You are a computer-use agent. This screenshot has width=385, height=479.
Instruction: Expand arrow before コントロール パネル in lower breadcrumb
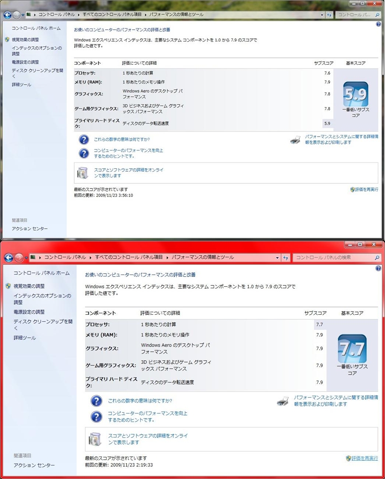point(40,258)
